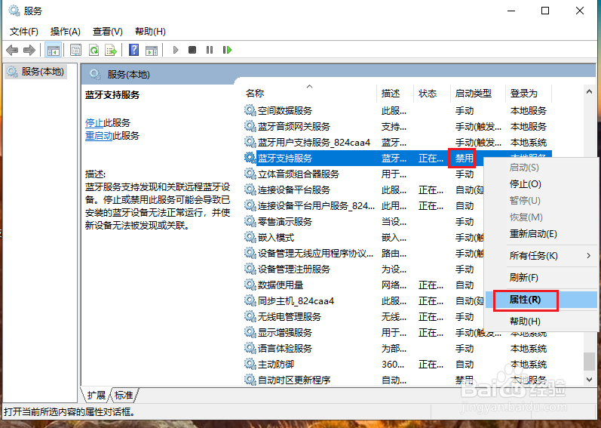Expand 所有任务(K) submenu
The width and height of the screenshot is (601, 428).
point(541,256)
